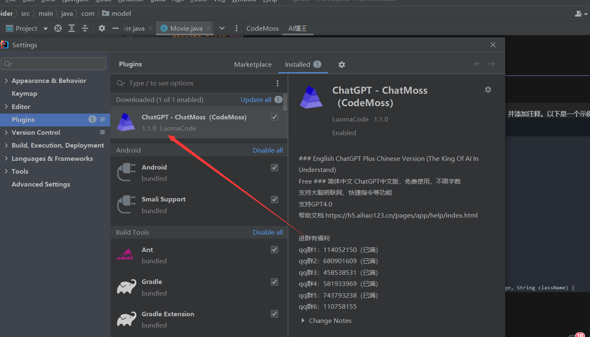Click the help docs URL h5.aihao123.cn

[401, 216]
